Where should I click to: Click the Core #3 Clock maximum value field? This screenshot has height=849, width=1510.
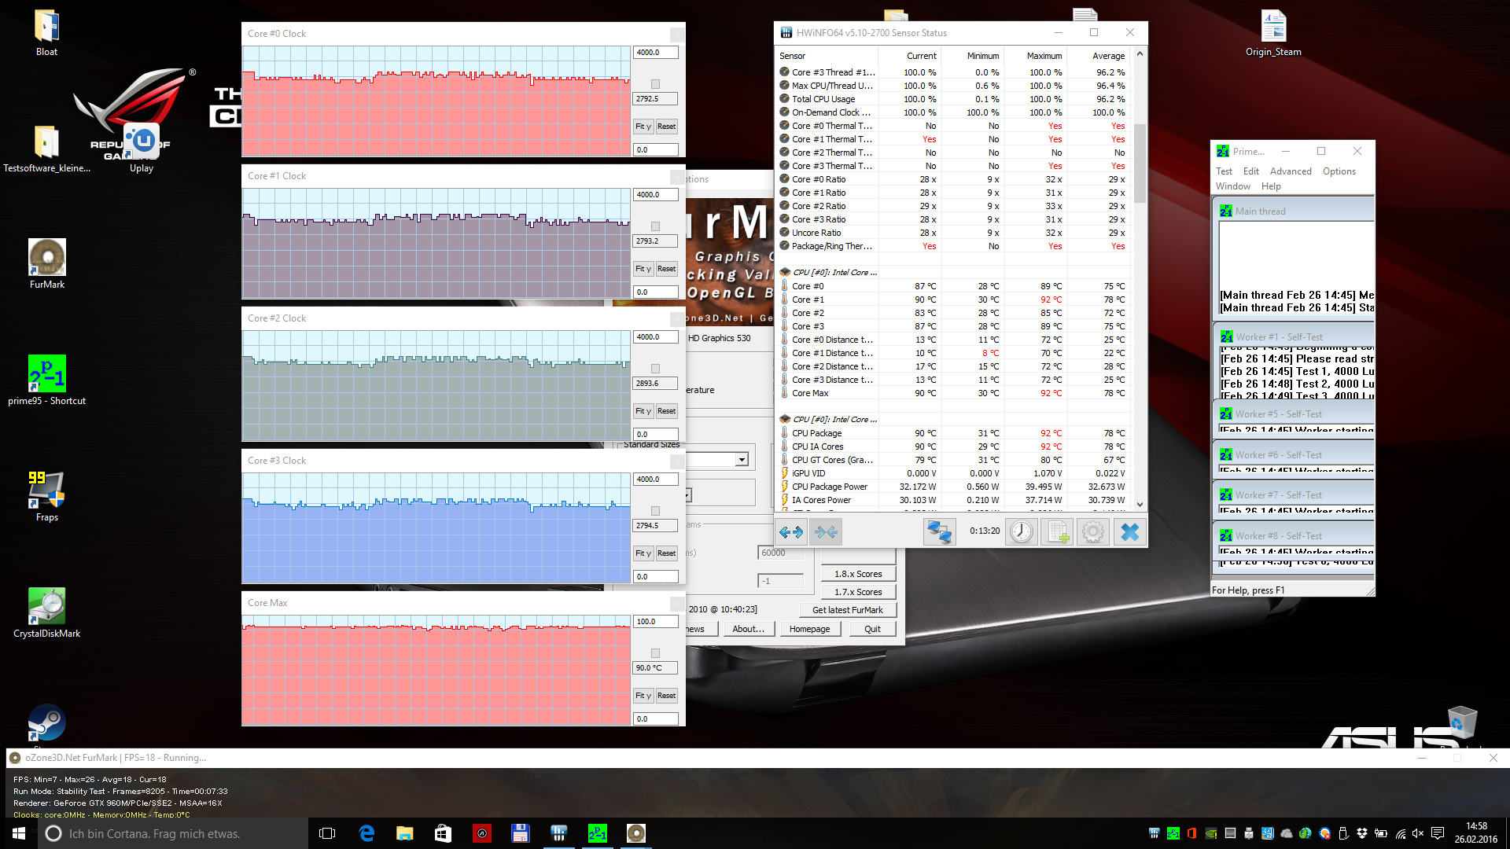tap(654, 480)
